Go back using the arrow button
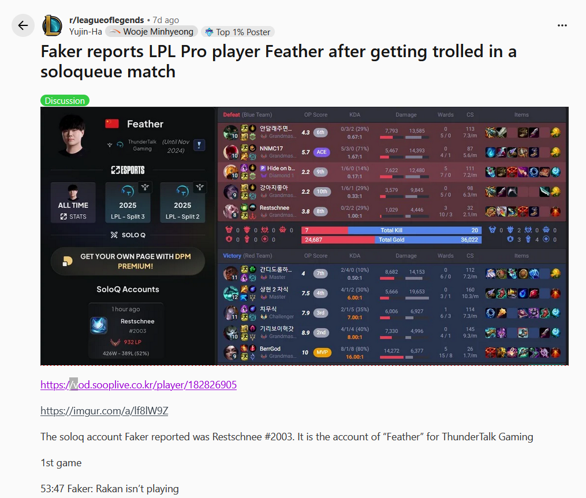Screen dimensions: 586x498 (23, 25)
